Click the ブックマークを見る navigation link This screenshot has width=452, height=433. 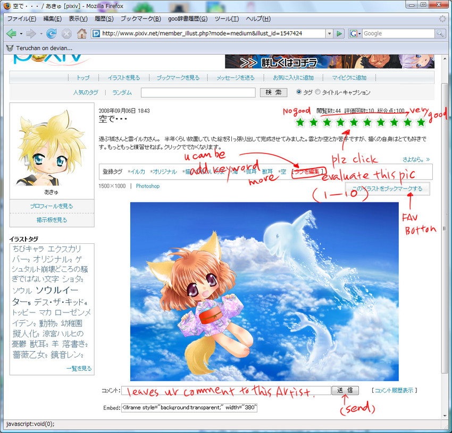click(178, 78)
